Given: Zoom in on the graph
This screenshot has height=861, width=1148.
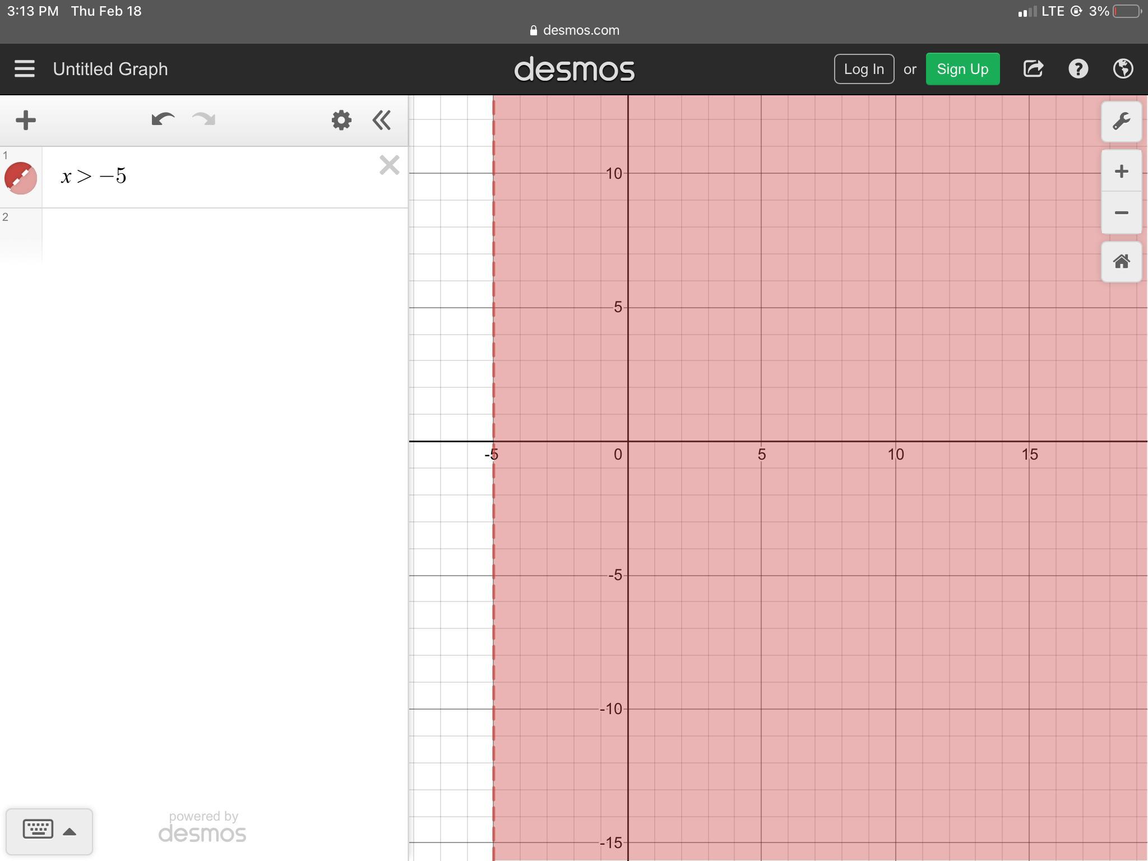Looking at the screenshot, I should pyautogui.click(x=1121, y=172).
